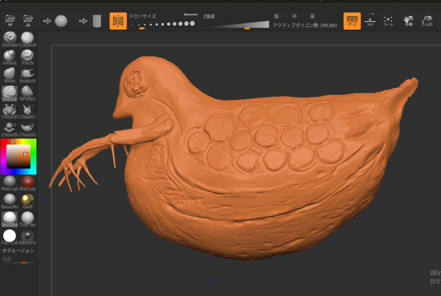Select the Inflate brush
Screen dimensions: 441x296
(x=10, y=57)
